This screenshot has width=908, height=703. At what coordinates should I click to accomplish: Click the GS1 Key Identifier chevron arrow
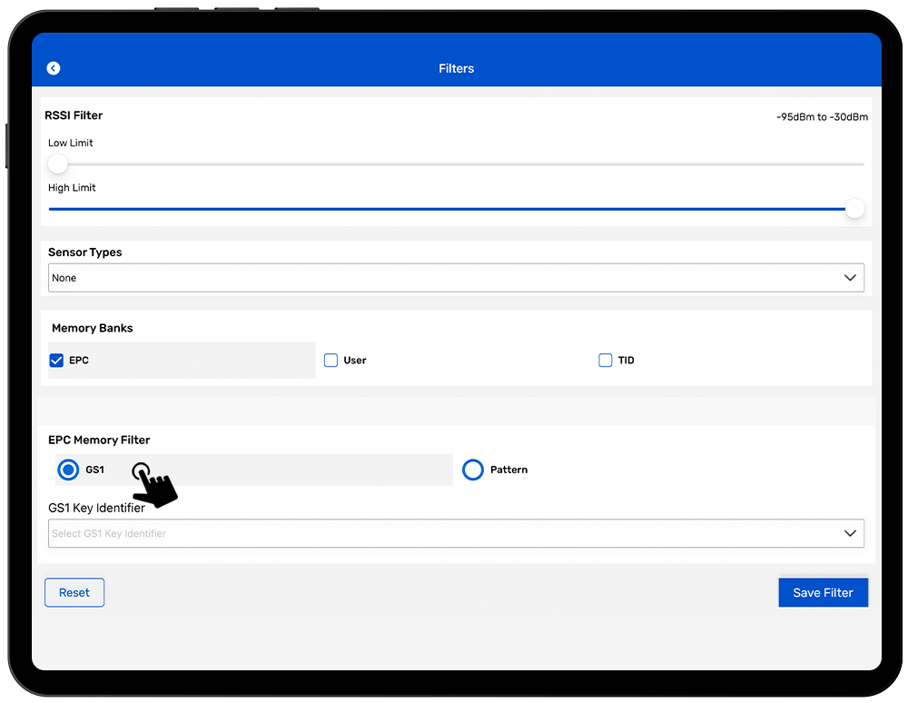850,533
